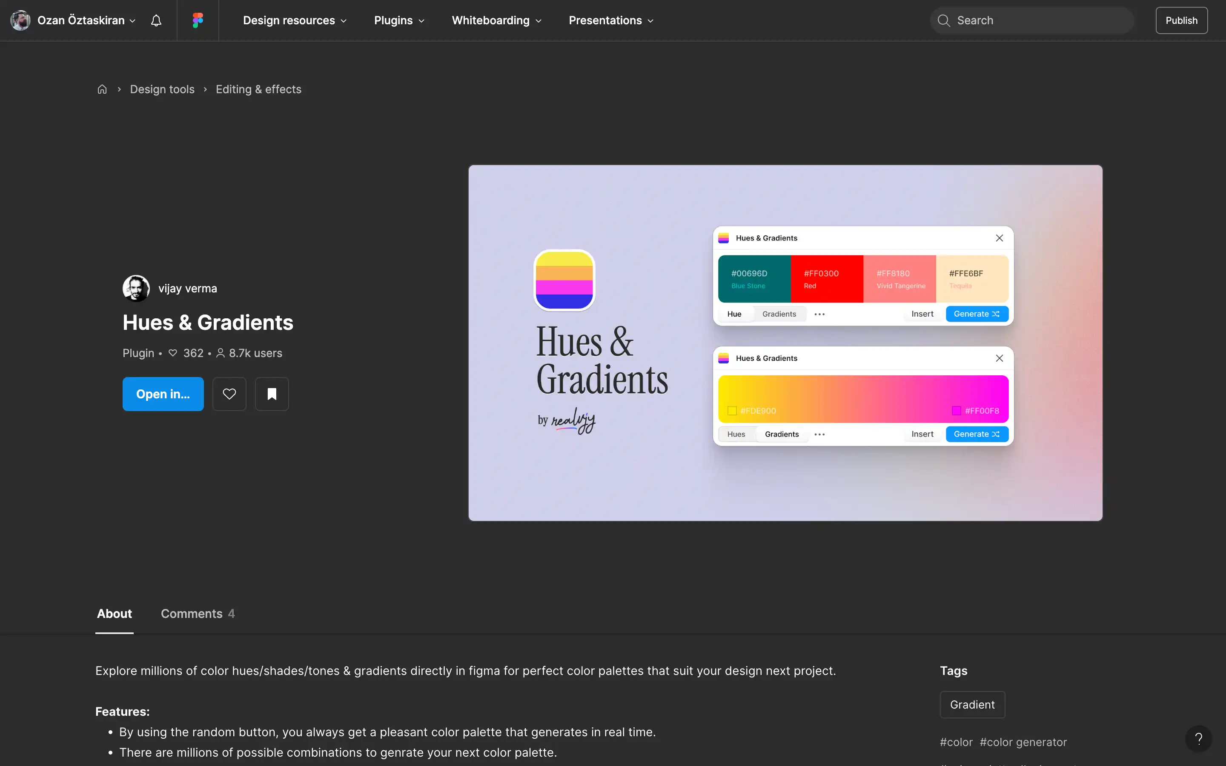1226x766 pixels.
Task: Click the striped Hues & Gradients app icon
Action: 564,280
